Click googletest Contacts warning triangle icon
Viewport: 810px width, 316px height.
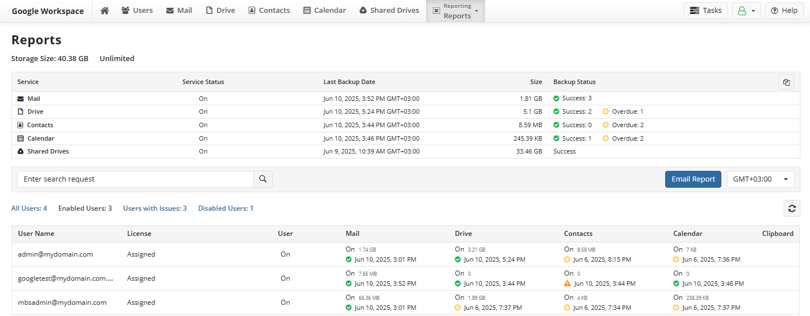(567, 284)
